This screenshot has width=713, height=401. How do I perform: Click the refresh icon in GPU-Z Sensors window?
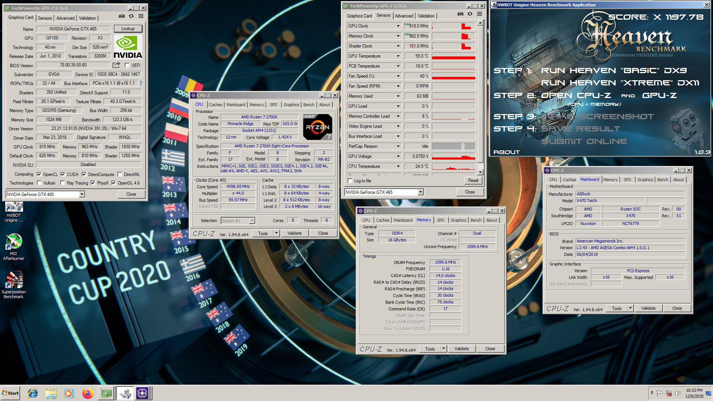[470, 14]
